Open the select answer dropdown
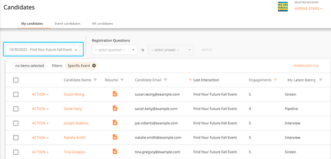331x159 pixels. [x=171, y=50]
